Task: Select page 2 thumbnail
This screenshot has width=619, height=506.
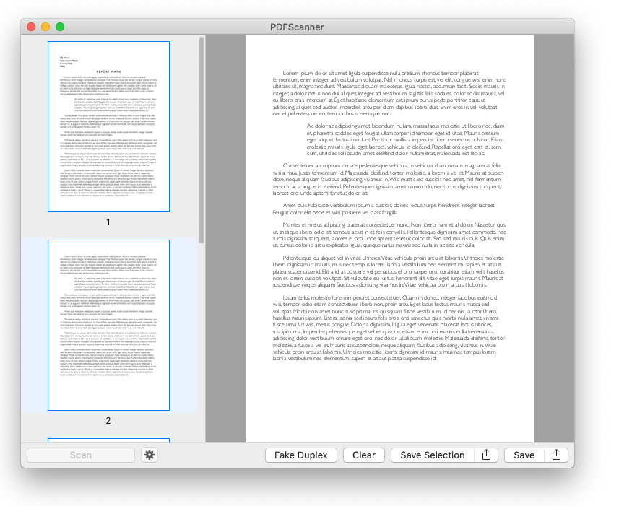Action: [108, 325]
